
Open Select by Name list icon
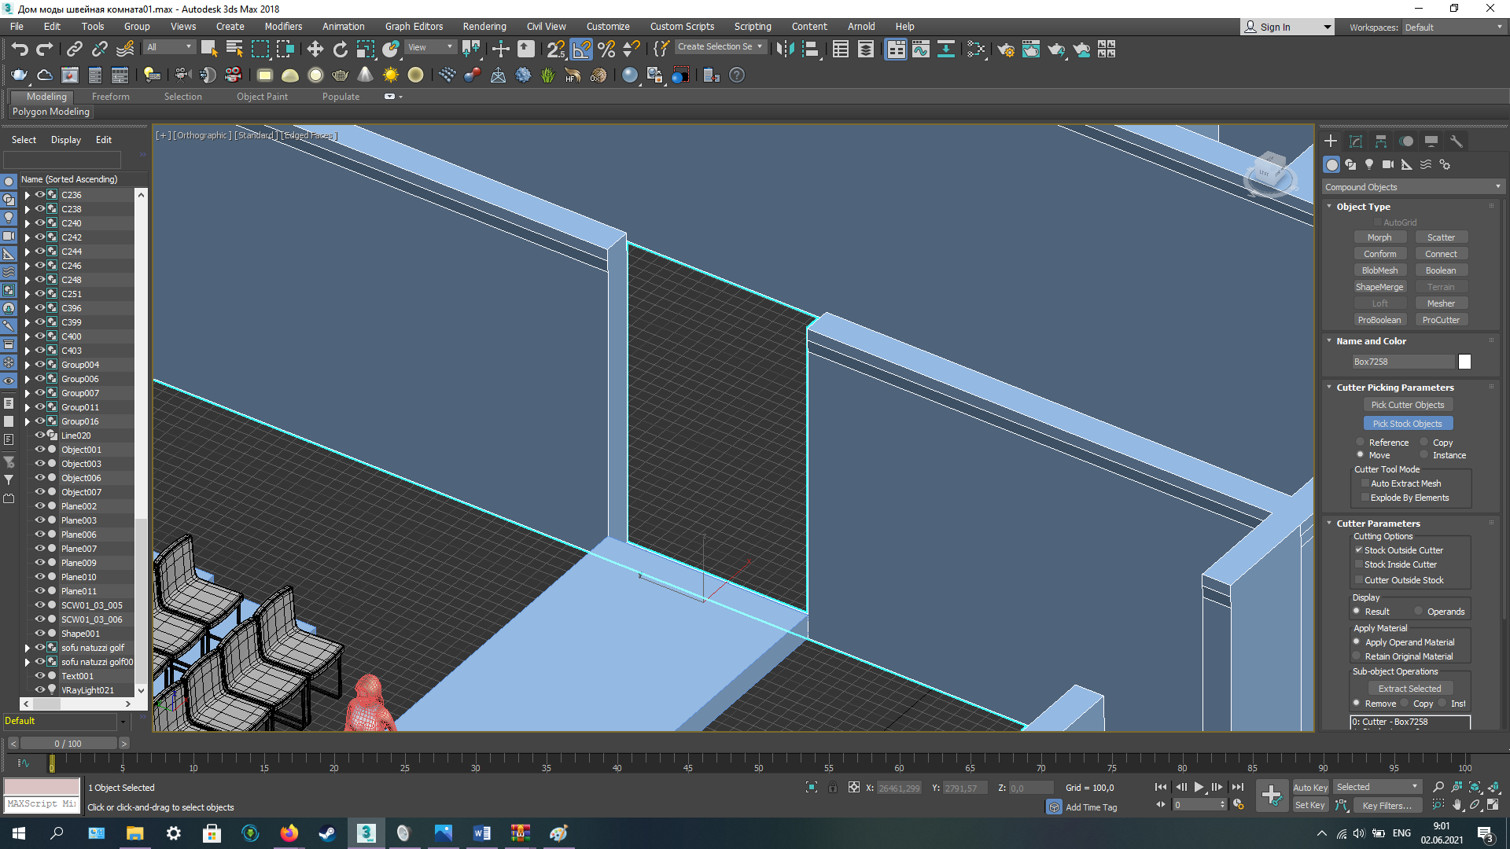[x=234, y=50]
